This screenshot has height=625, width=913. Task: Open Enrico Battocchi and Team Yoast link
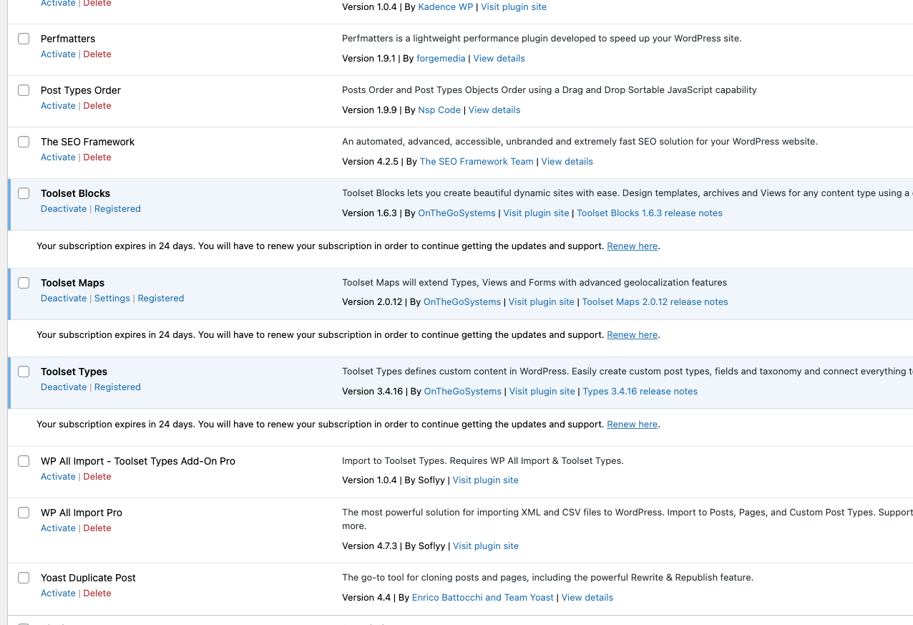483,598
